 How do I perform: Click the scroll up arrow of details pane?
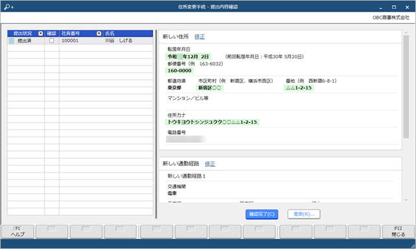(x=406, y=32)
